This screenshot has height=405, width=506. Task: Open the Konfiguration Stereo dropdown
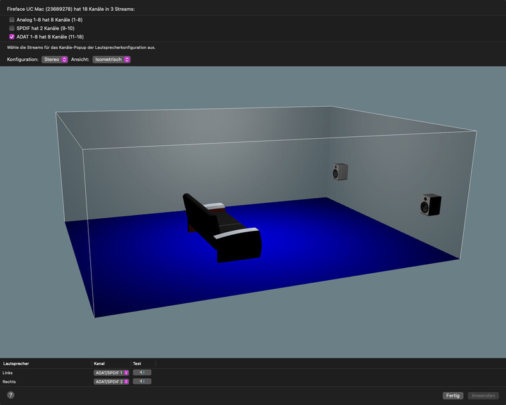tap(54, 60)
